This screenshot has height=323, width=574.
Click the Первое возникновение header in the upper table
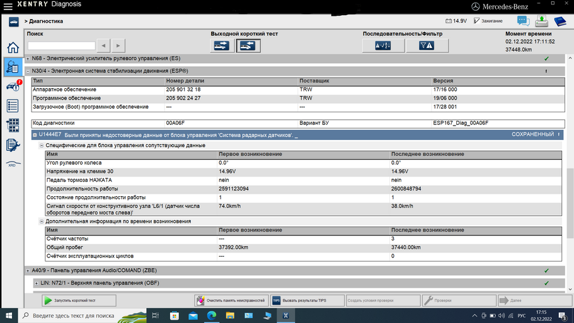click(x=250, y=155)
